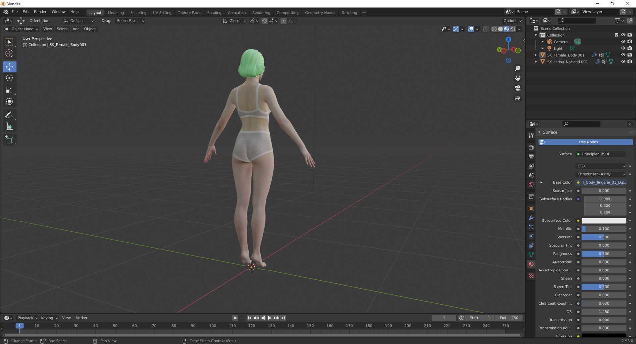Toggle camera view icon in viewport
Screen dimensions: 636x344
click(518, 88)
